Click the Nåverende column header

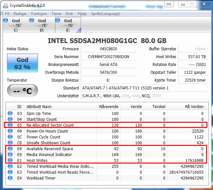pyautogui.click(x=109, y=106)
